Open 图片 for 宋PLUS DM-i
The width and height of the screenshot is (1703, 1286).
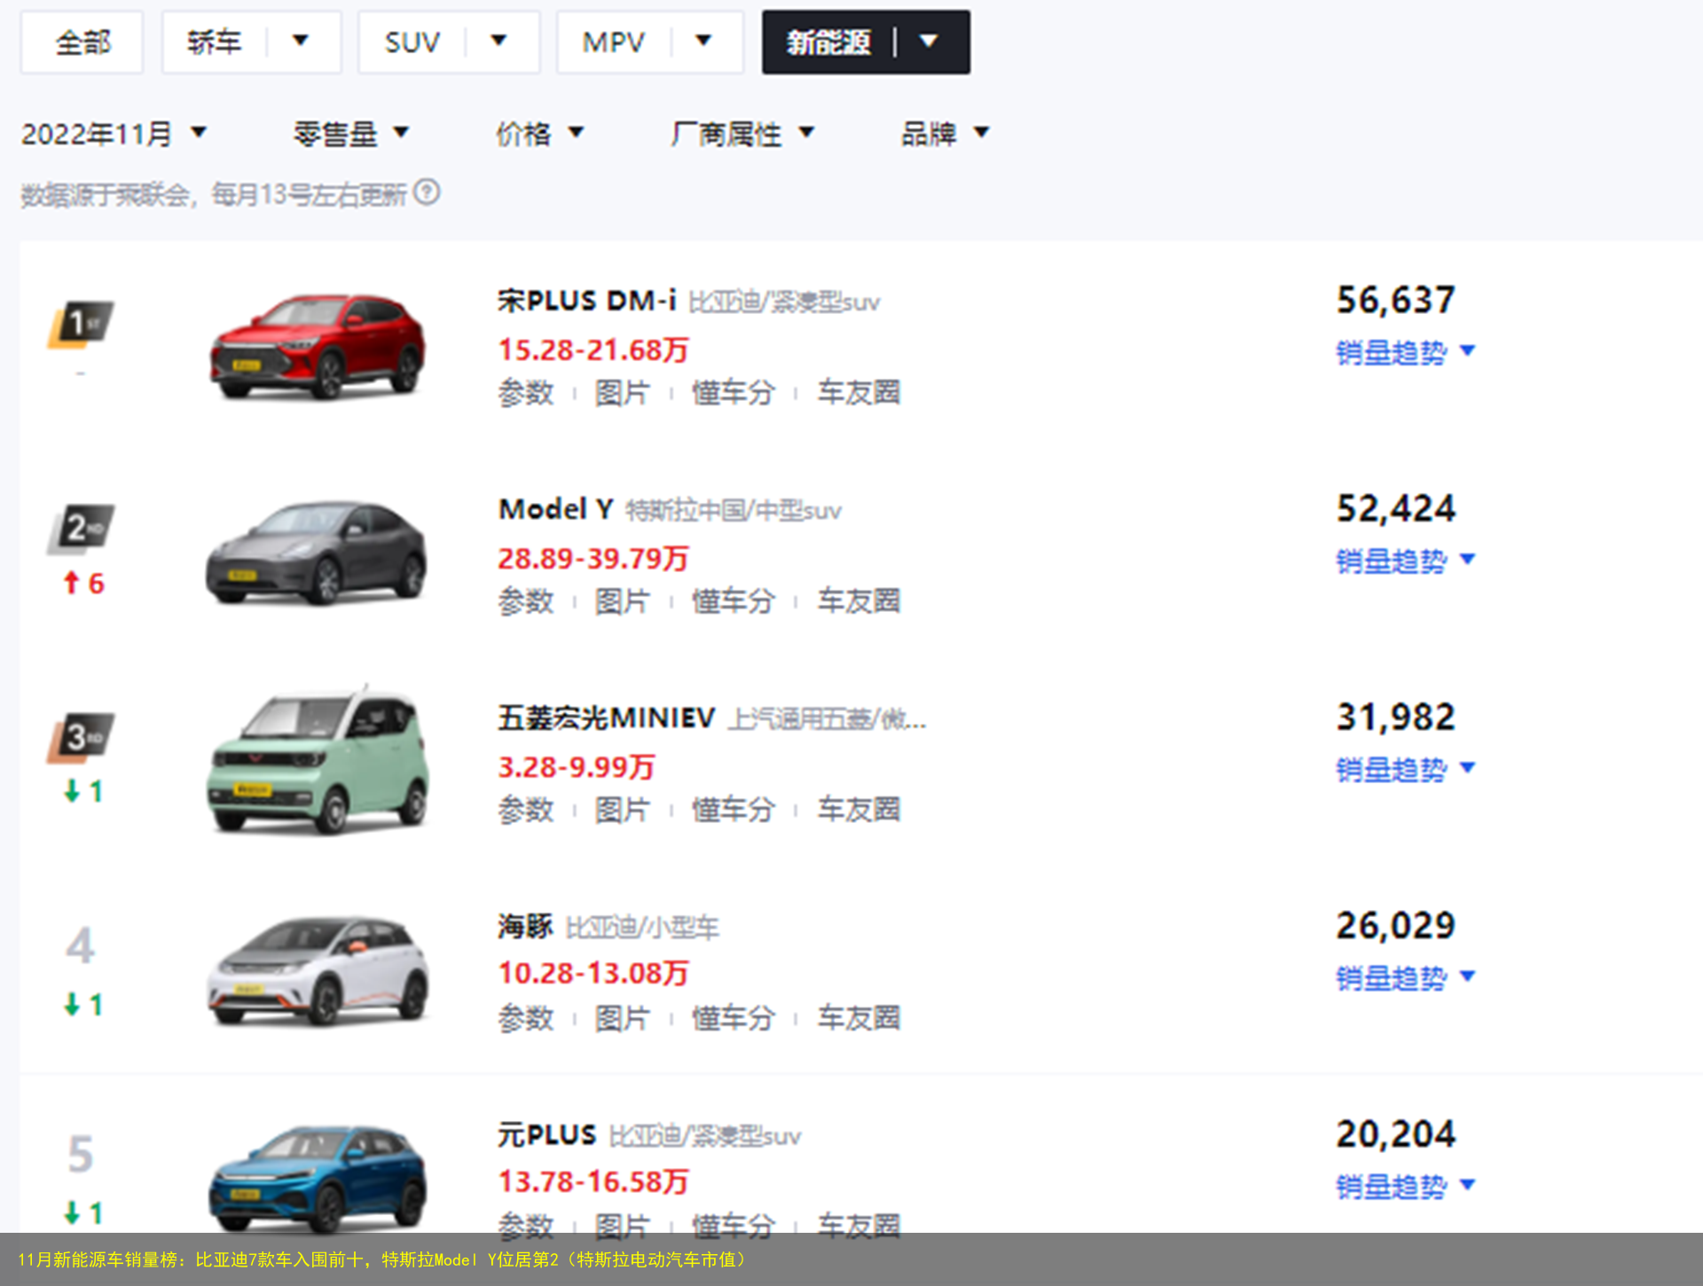(622, 392)
